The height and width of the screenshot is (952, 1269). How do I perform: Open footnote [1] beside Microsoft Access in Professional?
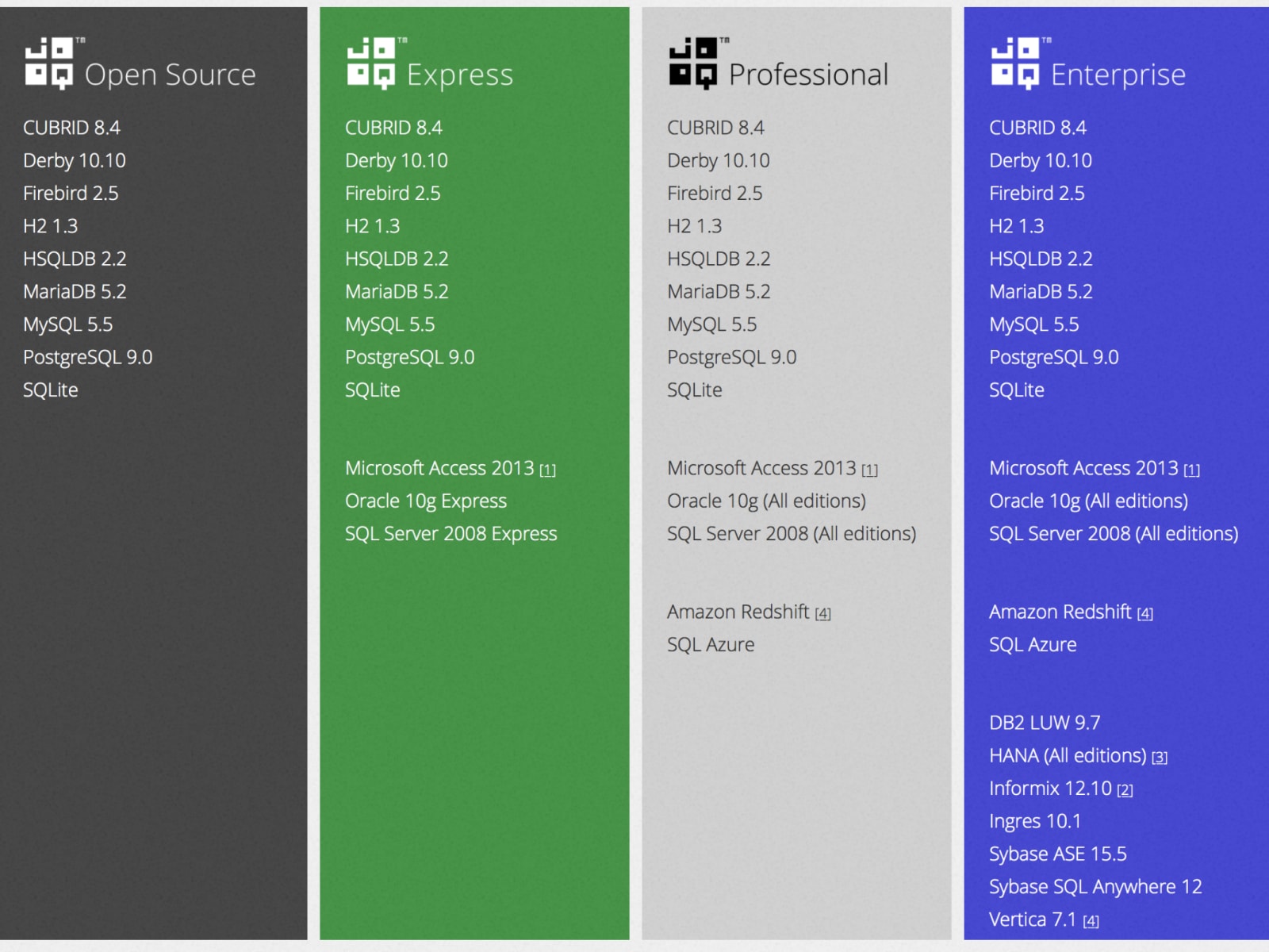pos(870,470)
